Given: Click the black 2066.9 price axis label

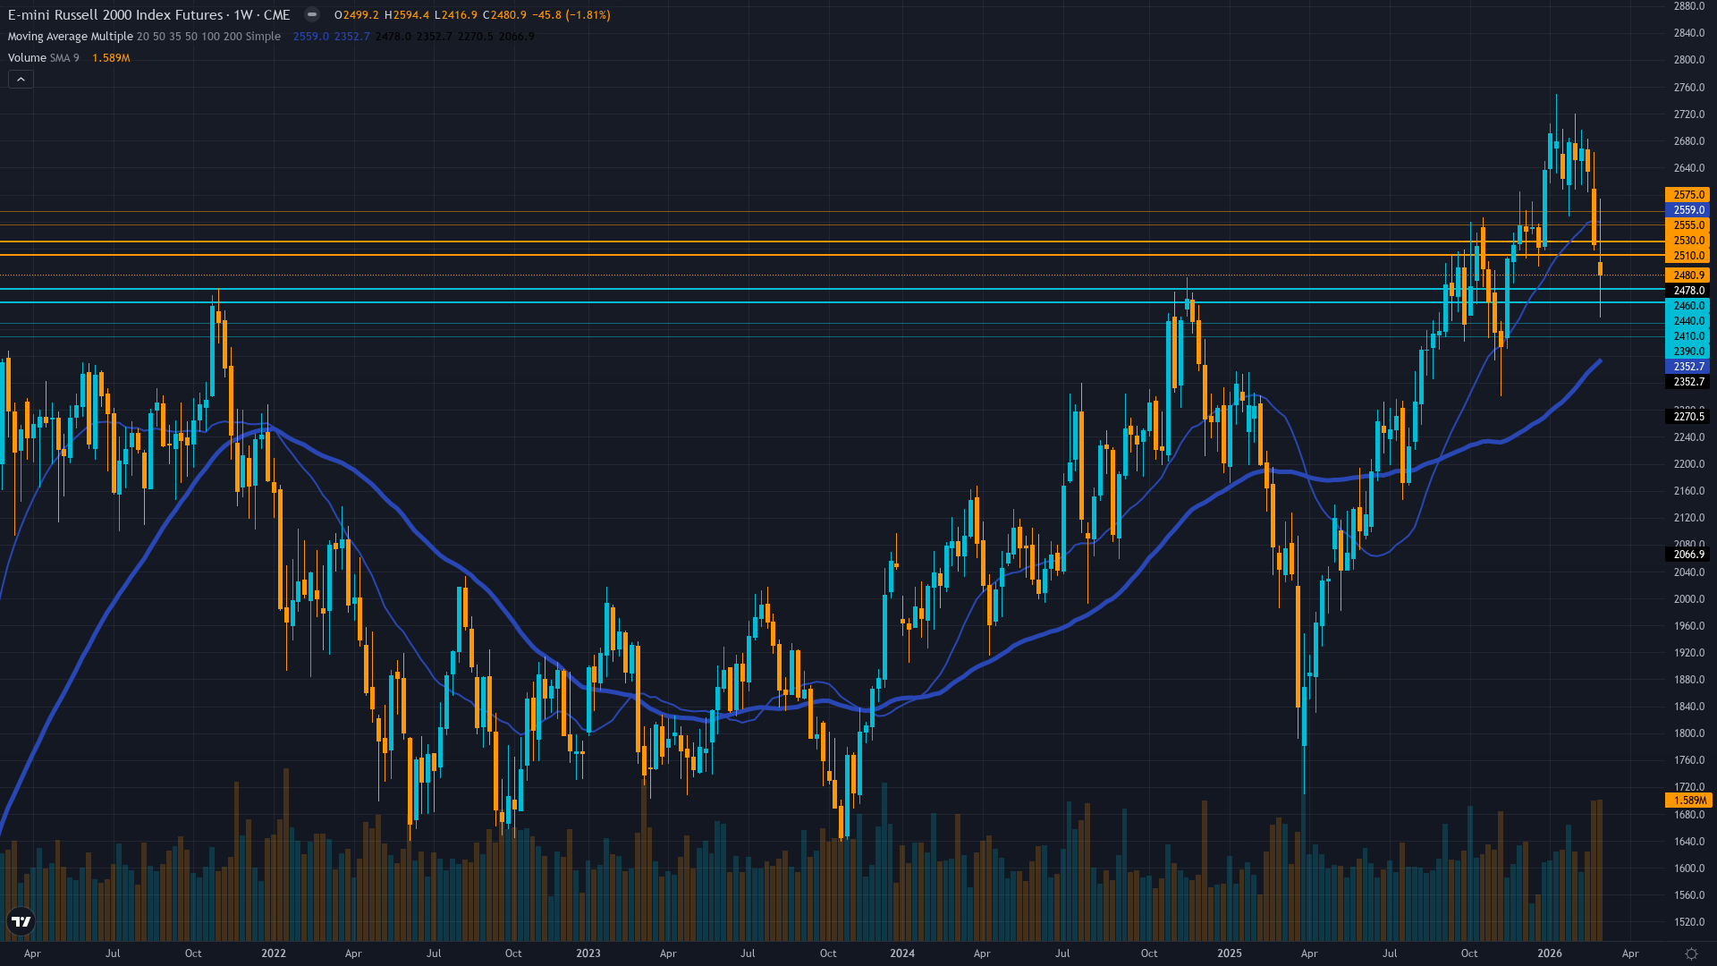Looking at the screenshot, I should [x=1687, y=555].
